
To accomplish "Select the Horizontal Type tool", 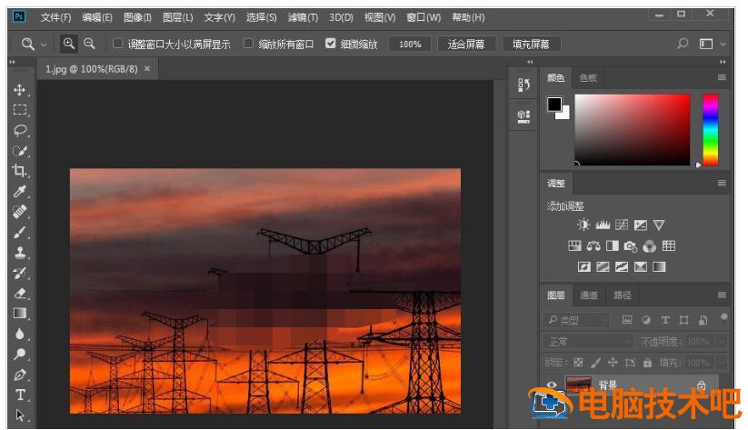I will [19, 395].
